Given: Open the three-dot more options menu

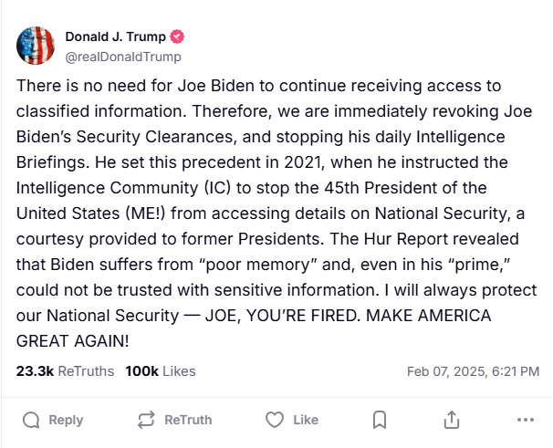Looking at the screenshot, I should 525,420.
